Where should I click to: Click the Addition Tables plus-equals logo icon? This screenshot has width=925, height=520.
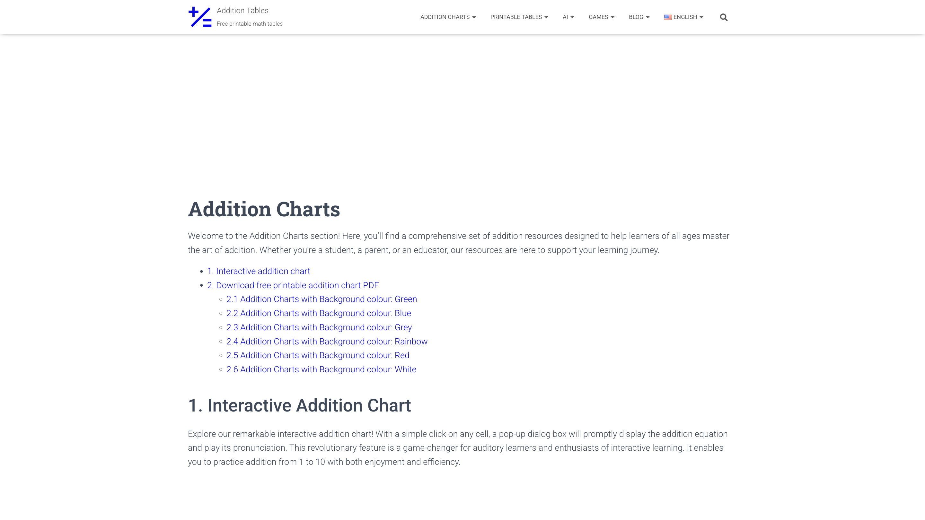[x=200, y=16]
